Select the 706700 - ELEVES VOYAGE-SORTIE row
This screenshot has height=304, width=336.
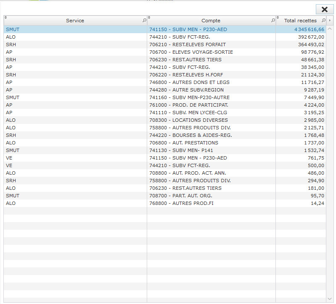191,52
